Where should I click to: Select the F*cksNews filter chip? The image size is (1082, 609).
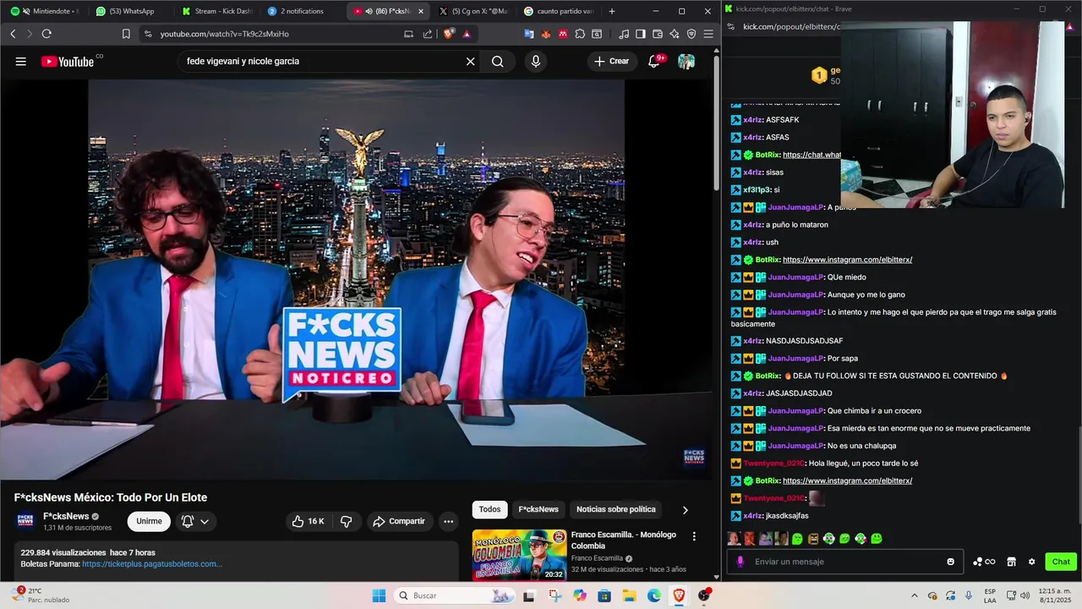[538, 509]
